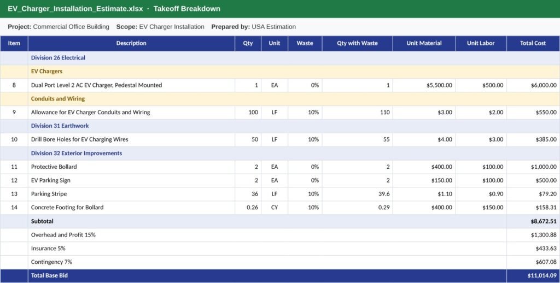Click the Total Cost column header
The width and height of the screenshot is (560, 283).
pos(533,43)
